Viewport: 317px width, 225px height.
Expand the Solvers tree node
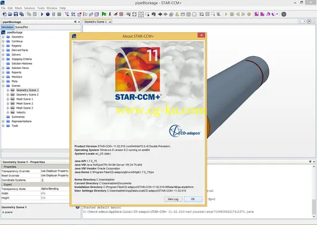pos(3,55)
